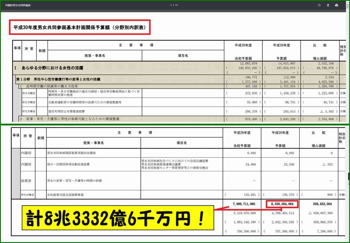The image size is (350, 243).
Task: Click the value 232,630
Action: pos(251,93)
